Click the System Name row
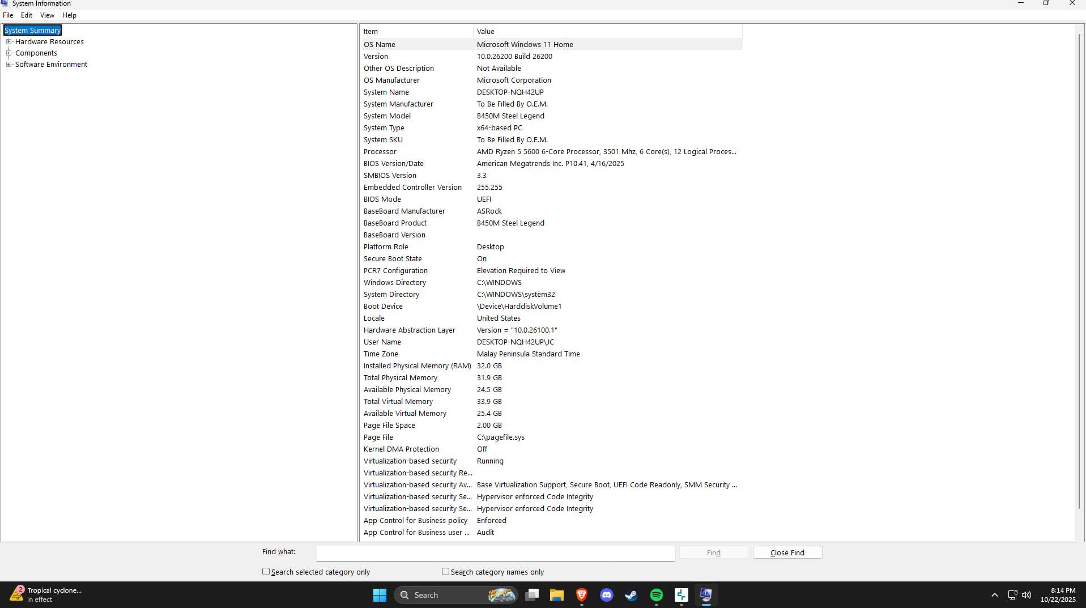 [x=551, y=92]
